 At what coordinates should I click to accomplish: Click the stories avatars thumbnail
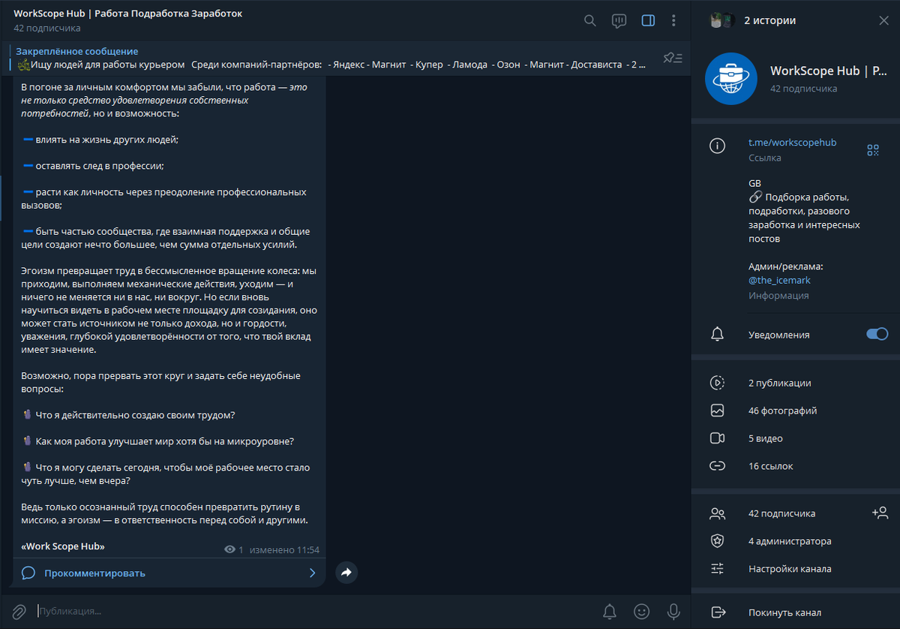[721, 20]
